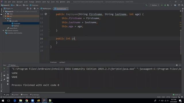Image resolution: width=184 pixels, height=103 pixels.
Task: Open Google Chrome from the taskbar
Action: pos(26,100)
